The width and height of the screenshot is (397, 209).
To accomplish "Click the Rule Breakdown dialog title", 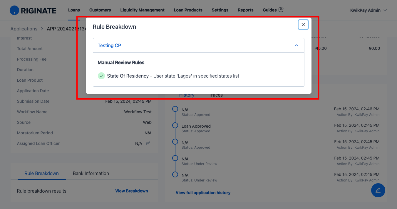I will coord(114,27).
